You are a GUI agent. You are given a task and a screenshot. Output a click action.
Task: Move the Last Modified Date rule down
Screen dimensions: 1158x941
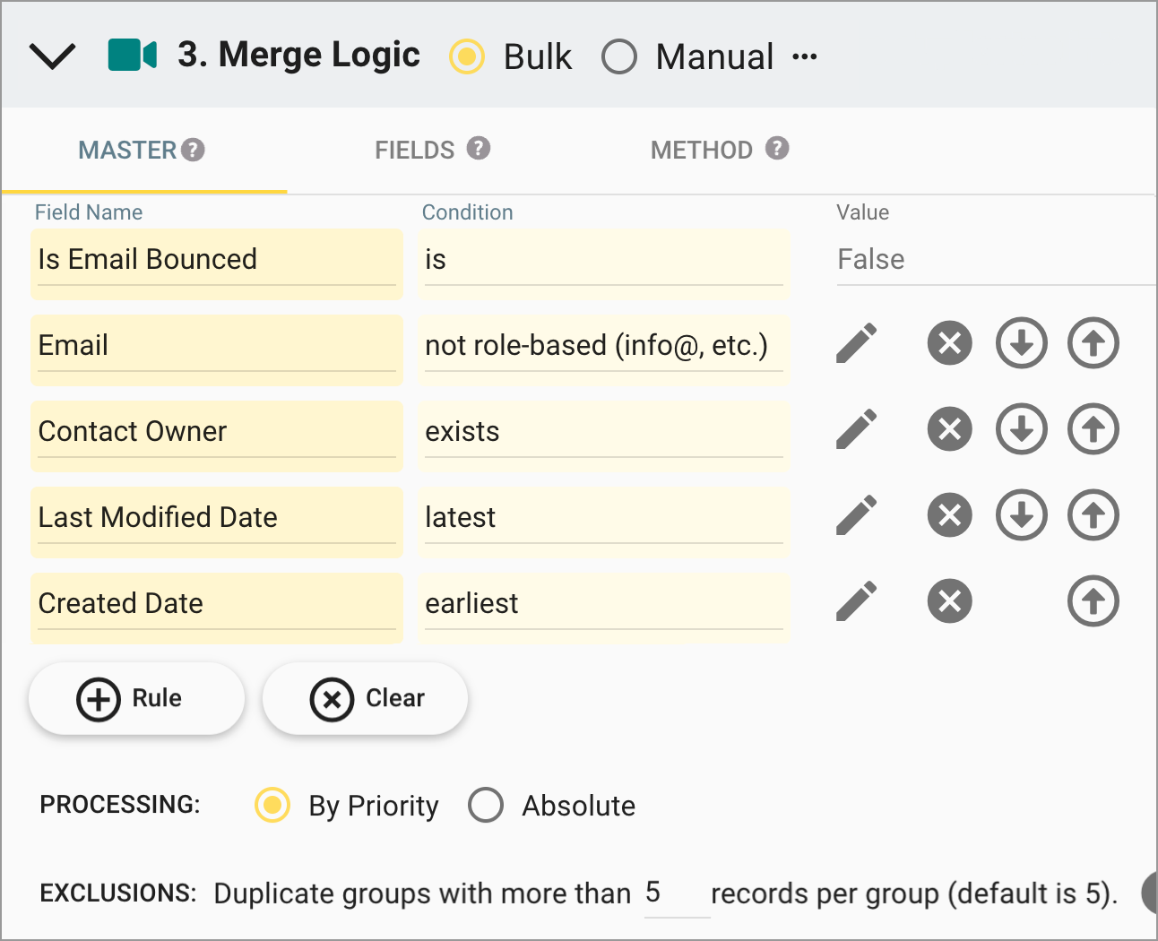[x=1021, y=515]
